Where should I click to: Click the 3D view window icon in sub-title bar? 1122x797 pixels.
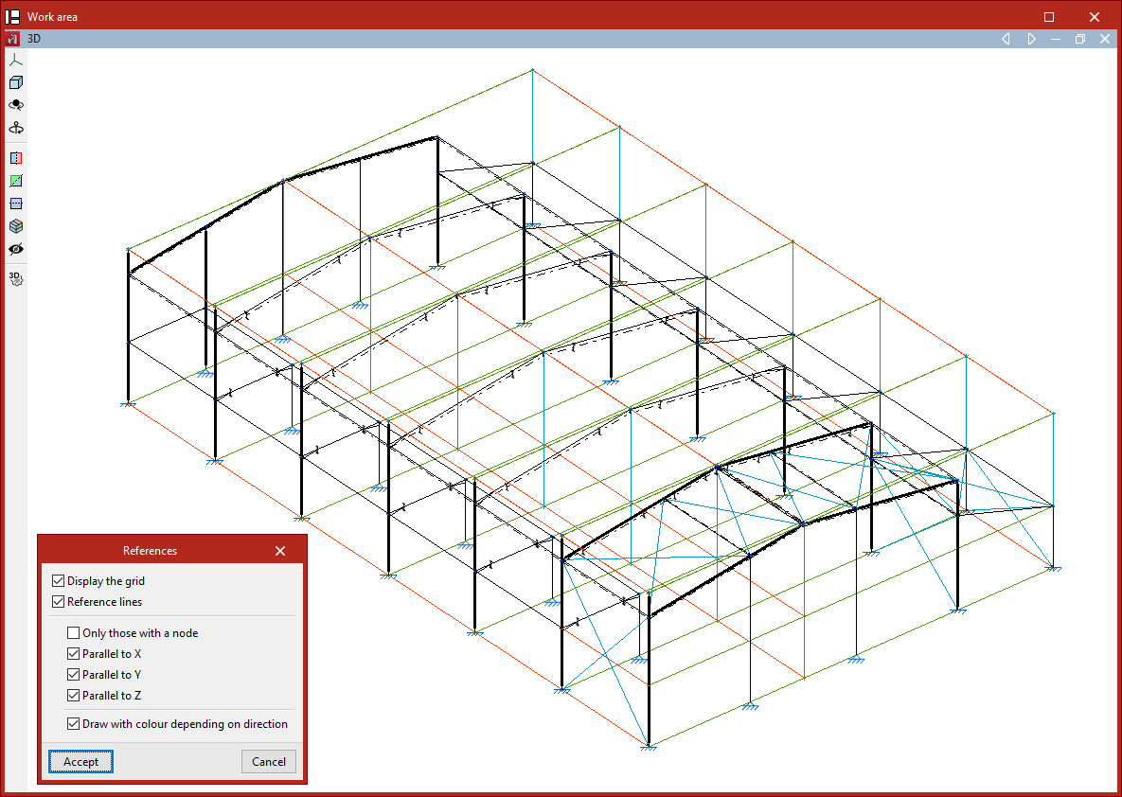point(12,39)
